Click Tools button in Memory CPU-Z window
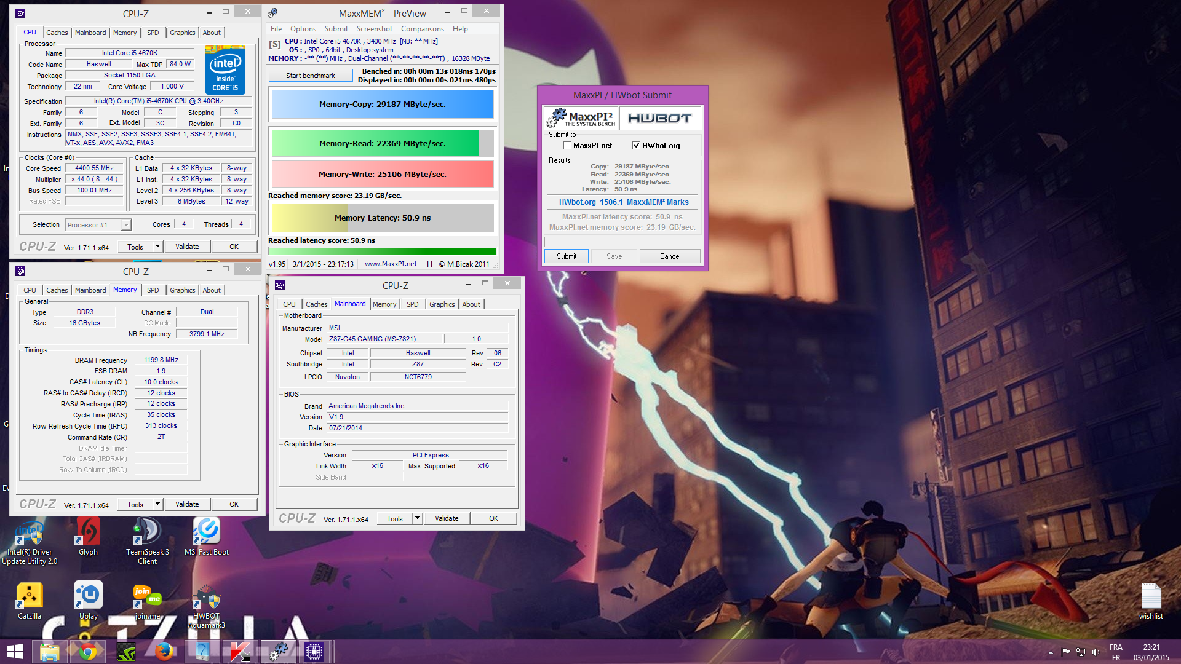 [135, 504]
